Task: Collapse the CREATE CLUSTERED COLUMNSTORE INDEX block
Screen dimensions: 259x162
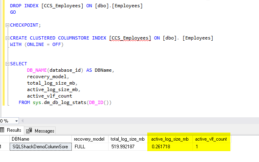Action: [x=7, y=38]
